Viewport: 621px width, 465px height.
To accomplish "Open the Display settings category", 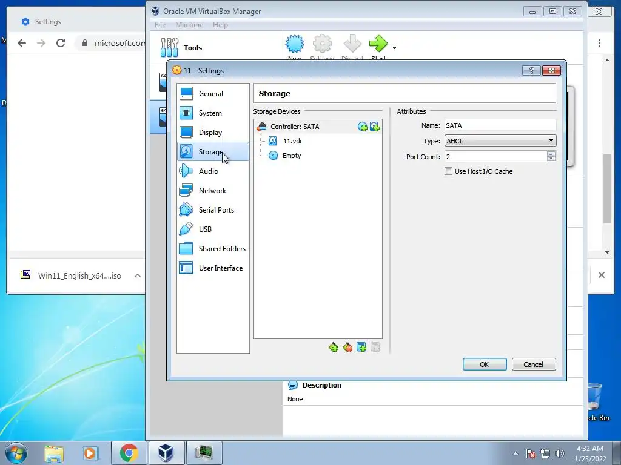I will [213, 133].
